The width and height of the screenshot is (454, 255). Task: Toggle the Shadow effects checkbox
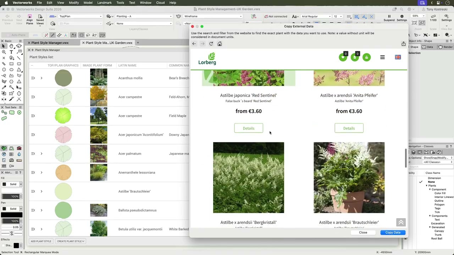(x=3, y=245)
